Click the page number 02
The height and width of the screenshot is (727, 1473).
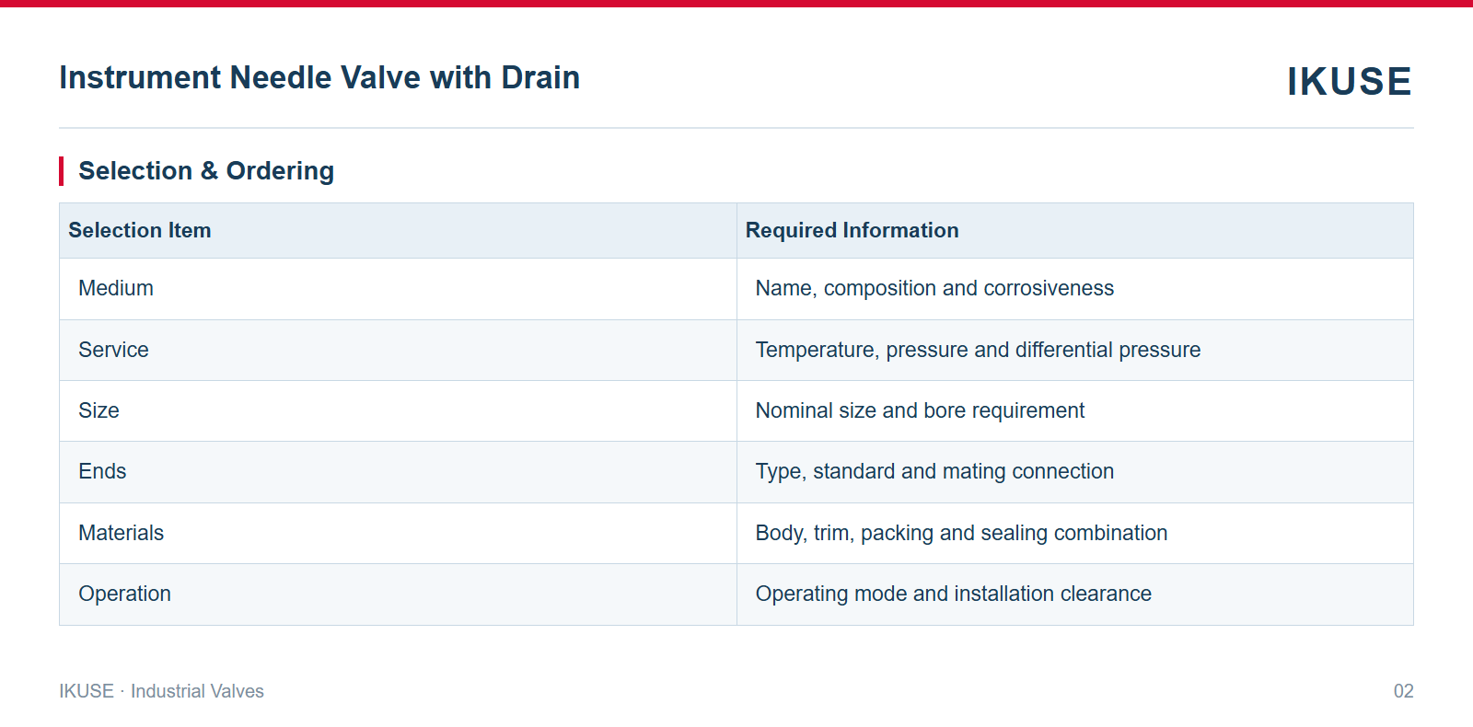point(1403,691)
